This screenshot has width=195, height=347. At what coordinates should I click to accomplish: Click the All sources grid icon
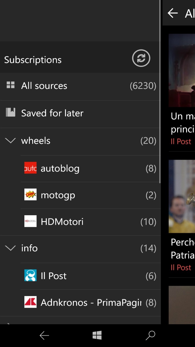point(11,85)
